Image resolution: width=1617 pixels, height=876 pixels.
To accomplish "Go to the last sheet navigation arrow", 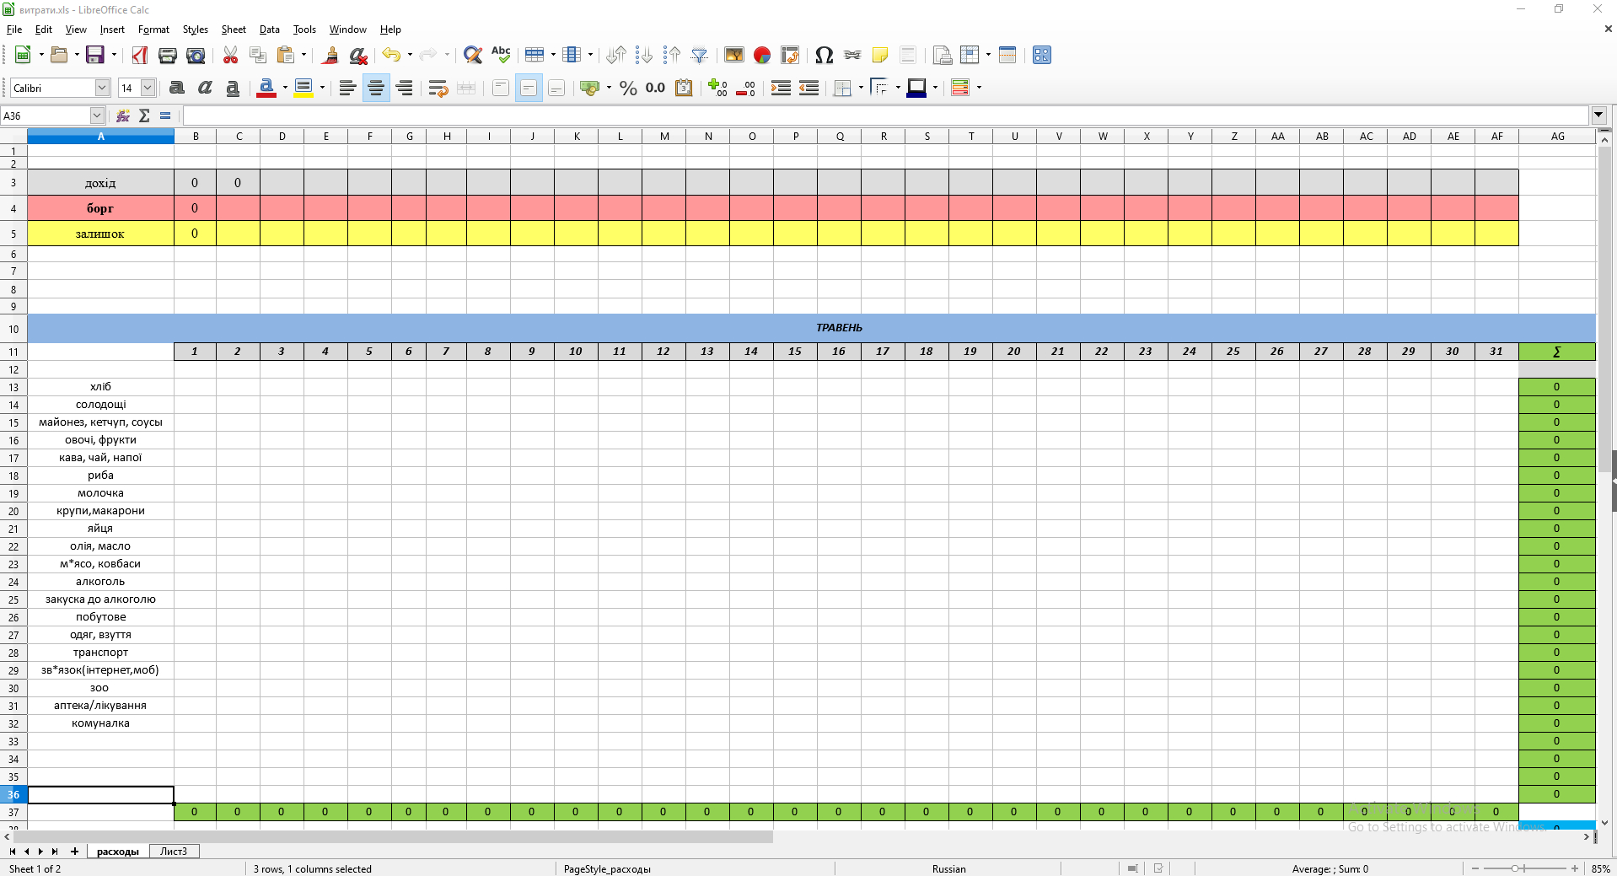I will pyautogui.click(x=55, y=852).
